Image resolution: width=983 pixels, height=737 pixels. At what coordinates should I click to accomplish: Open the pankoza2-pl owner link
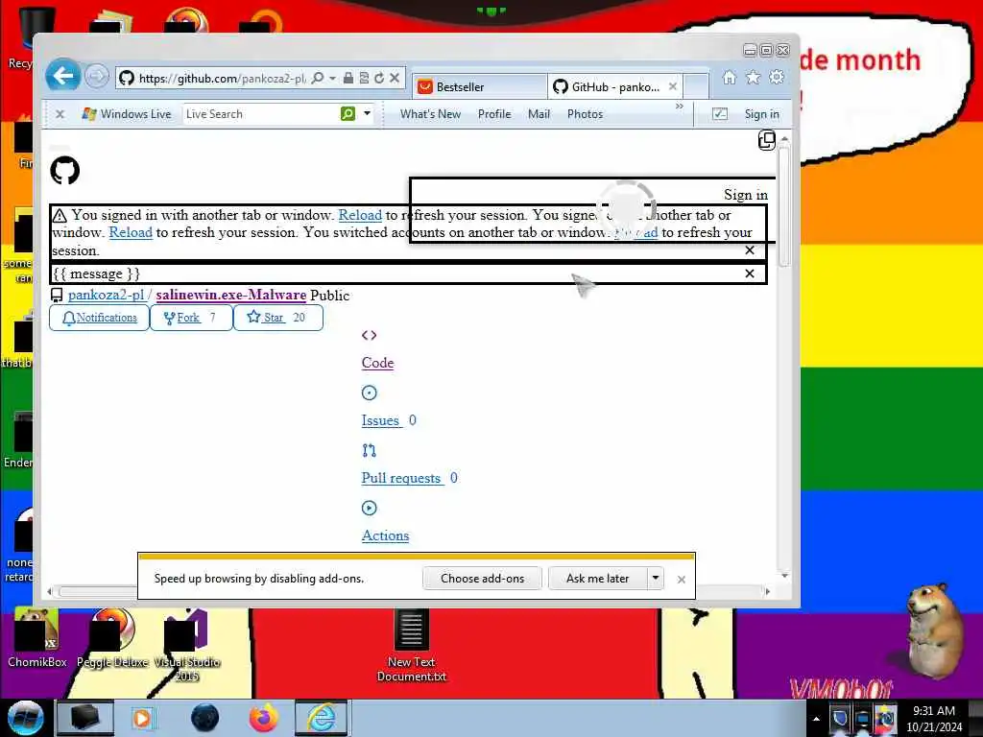point(106,296)
